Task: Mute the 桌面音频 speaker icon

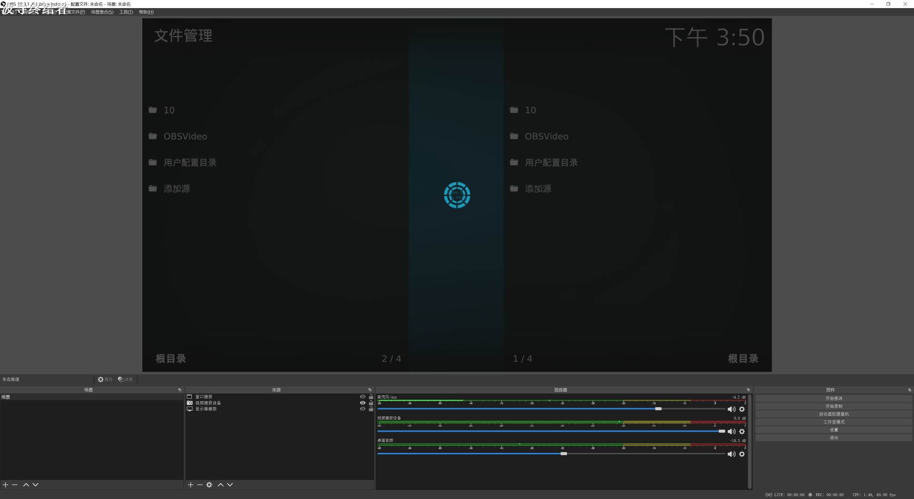Action: click(731, 454)
